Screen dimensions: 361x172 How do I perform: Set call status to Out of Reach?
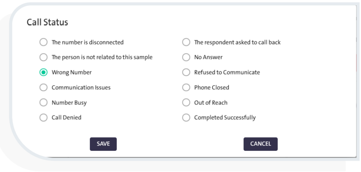tap(186, 103)
